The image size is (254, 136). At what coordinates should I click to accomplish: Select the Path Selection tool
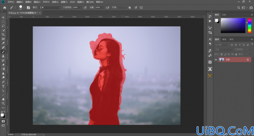click(x=3, y=91)
